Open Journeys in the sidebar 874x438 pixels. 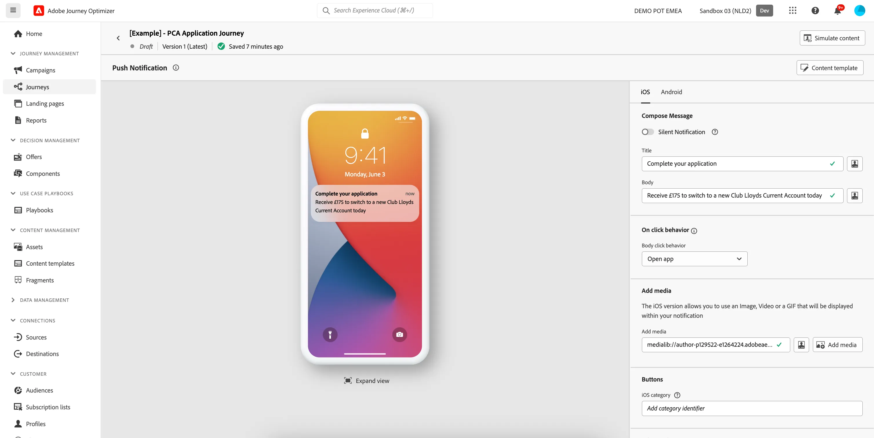[x=49, y=87]
